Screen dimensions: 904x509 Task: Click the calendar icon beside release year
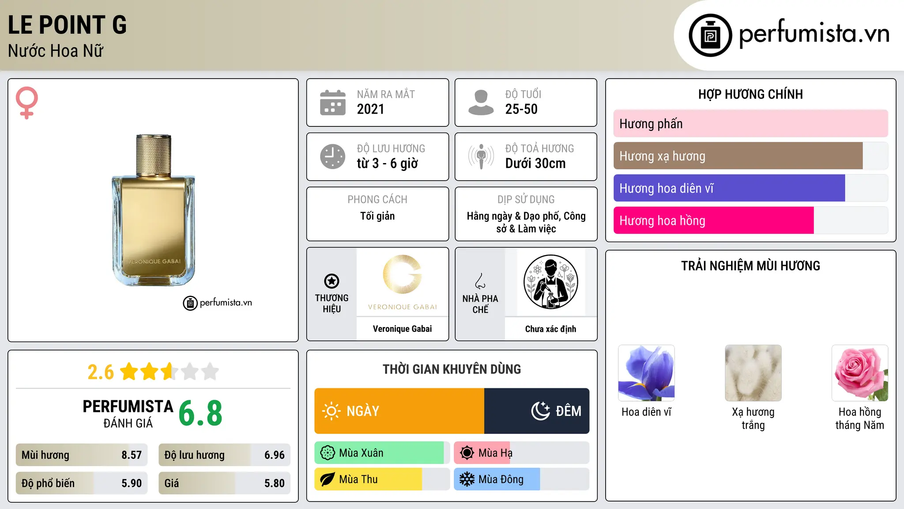tap(333, 103)
